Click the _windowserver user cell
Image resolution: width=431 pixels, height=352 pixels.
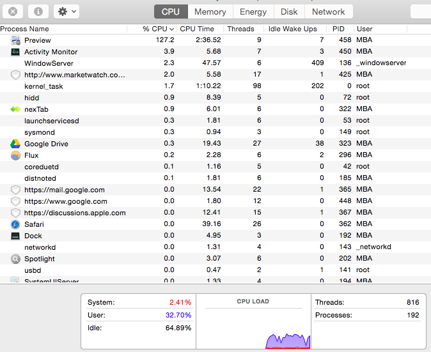381,63
